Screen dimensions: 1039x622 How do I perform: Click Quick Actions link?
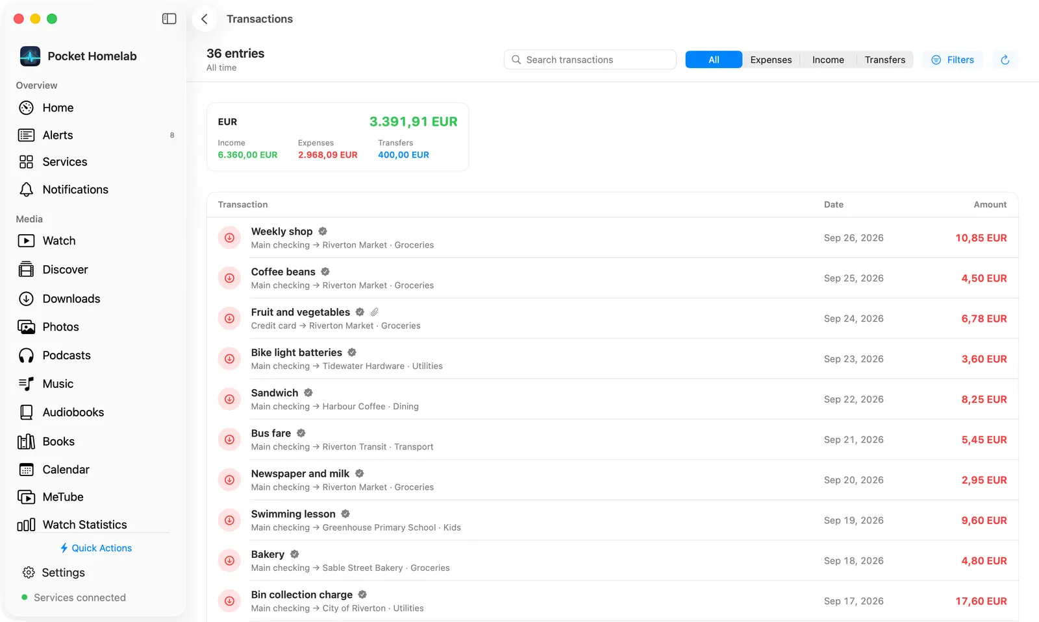pos(95,548)
